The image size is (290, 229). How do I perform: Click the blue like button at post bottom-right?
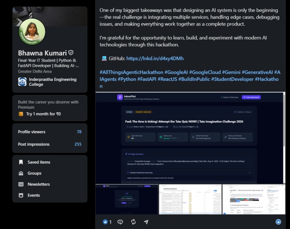coord(278,222)
